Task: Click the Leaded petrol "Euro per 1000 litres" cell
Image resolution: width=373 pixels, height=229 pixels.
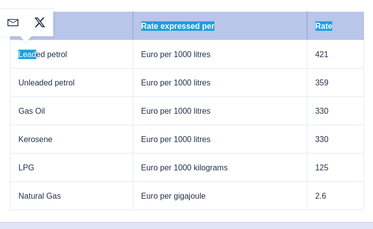Action: [x=176, y=54]
